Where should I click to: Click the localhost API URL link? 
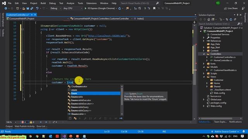[x=107, y=36]
